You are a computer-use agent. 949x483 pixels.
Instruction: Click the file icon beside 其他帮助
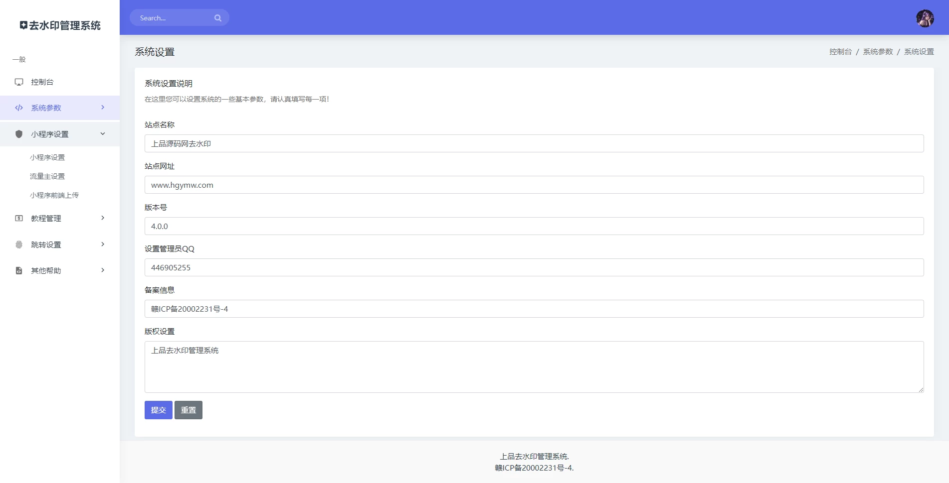tap(19, 270)
